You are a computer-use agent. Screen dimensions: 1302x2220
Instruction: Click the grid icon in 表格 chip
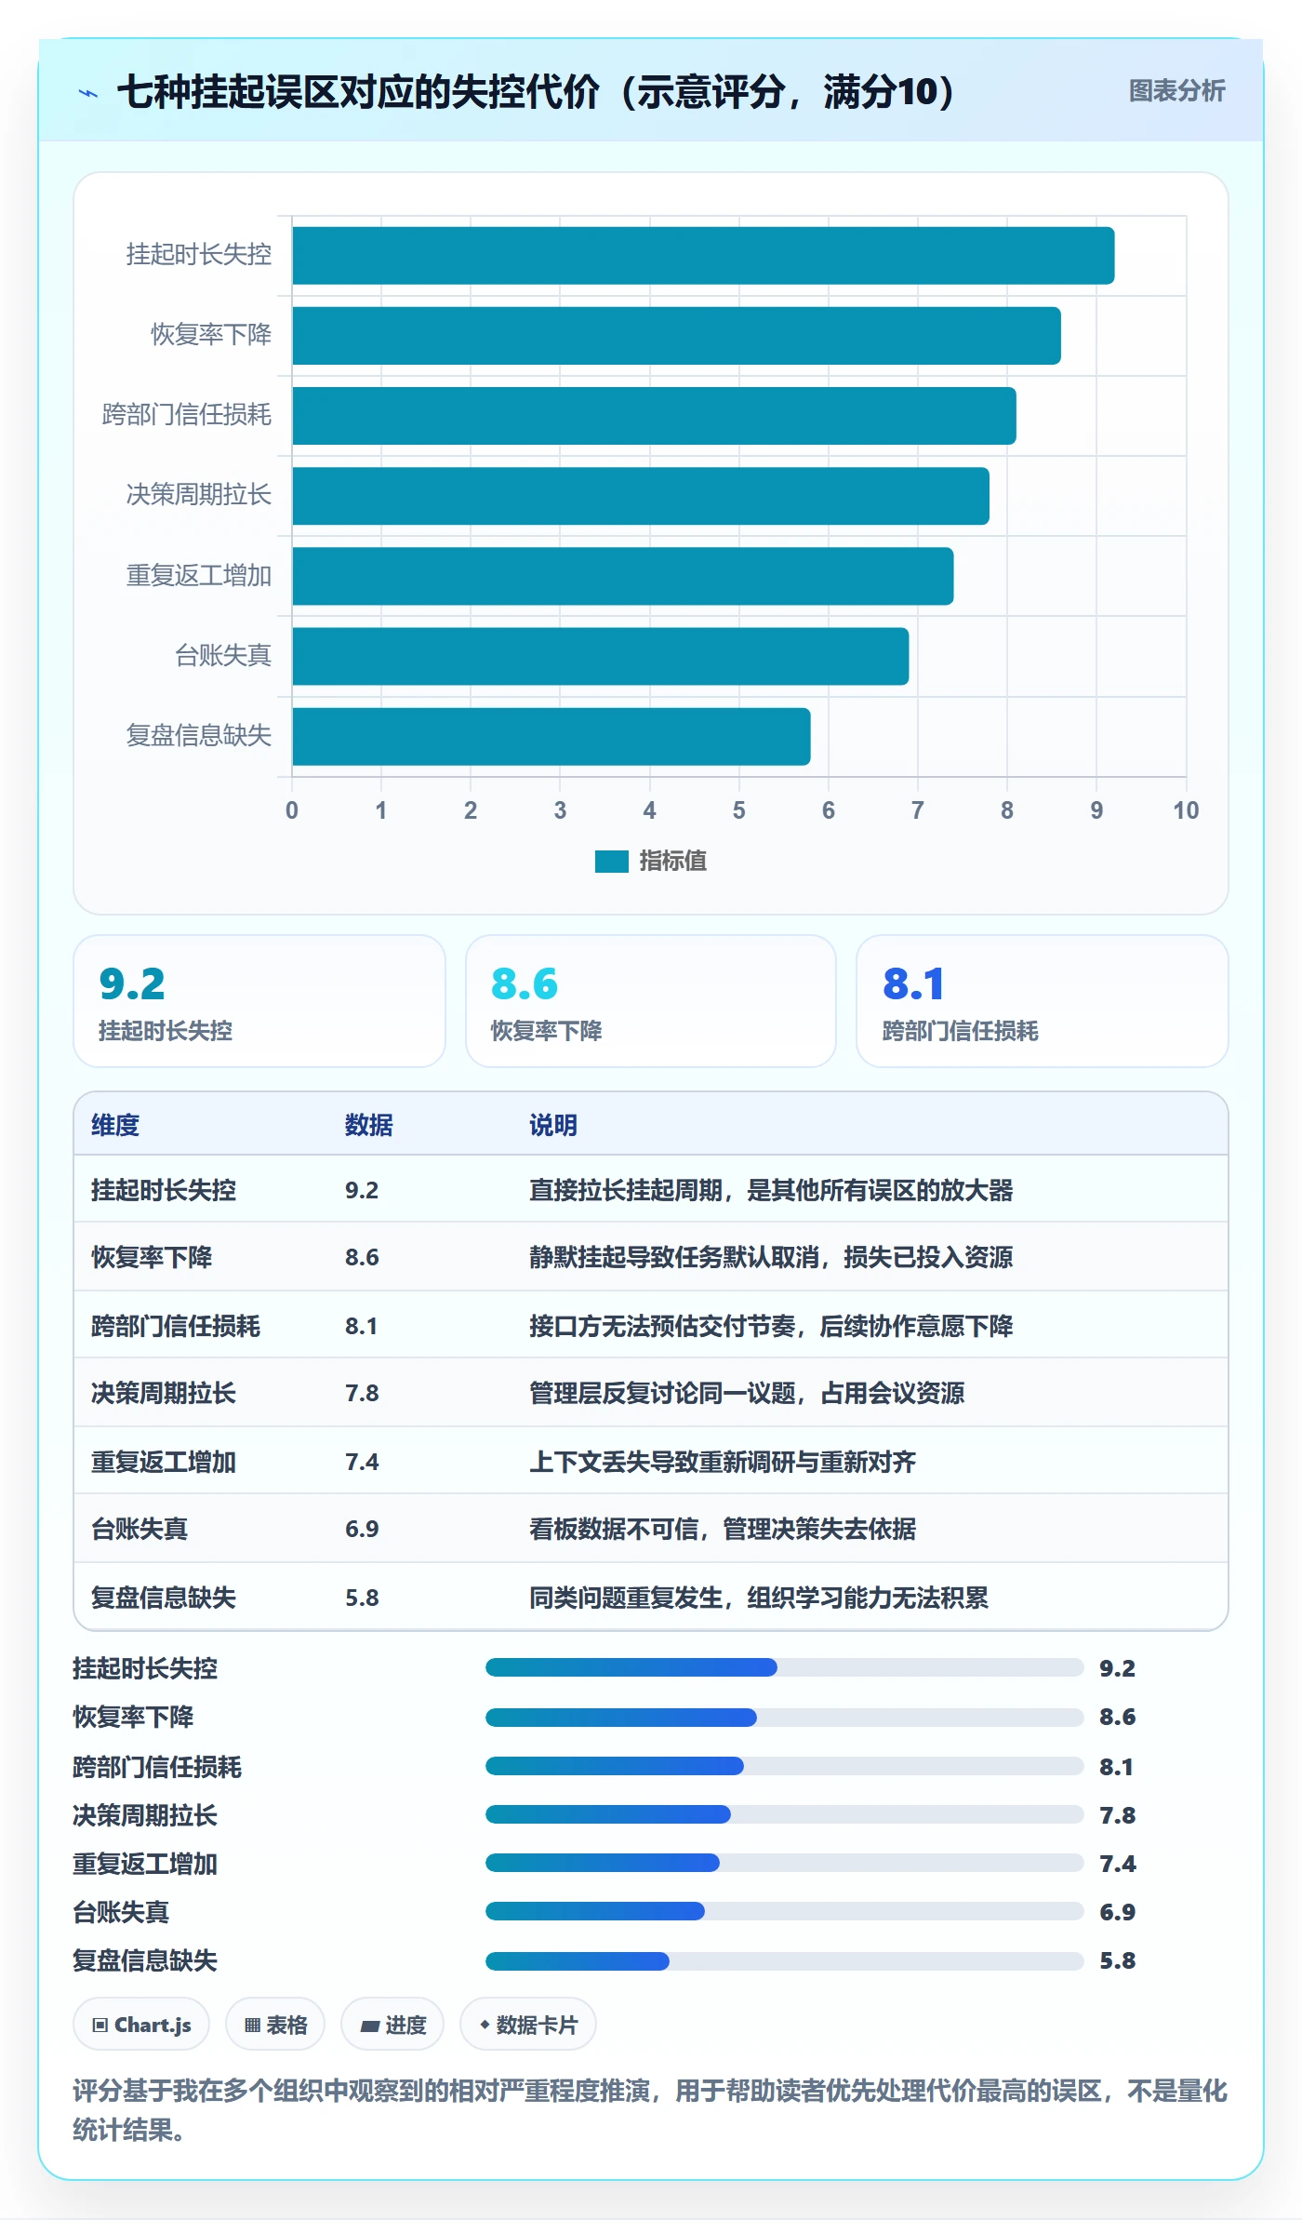[x=252, y=2026]
